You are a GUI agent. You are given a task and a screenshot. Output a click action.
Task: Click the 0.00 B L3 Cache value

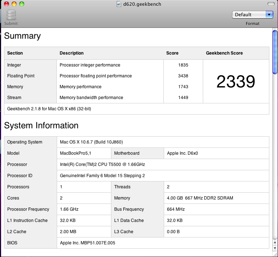[173, 231]
